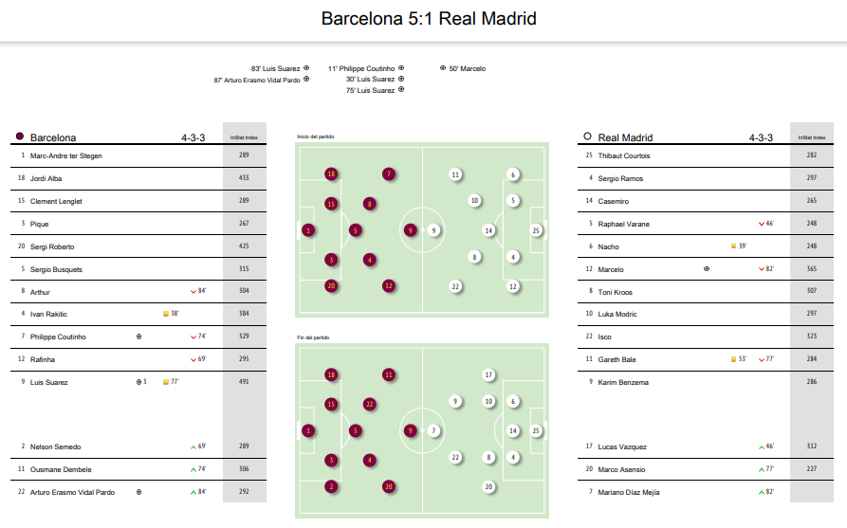This screenshot has height=528, width=847.
Task: Click the green sub-in arrow for Lucas Vazquez
Action: (x=761, y=447)
